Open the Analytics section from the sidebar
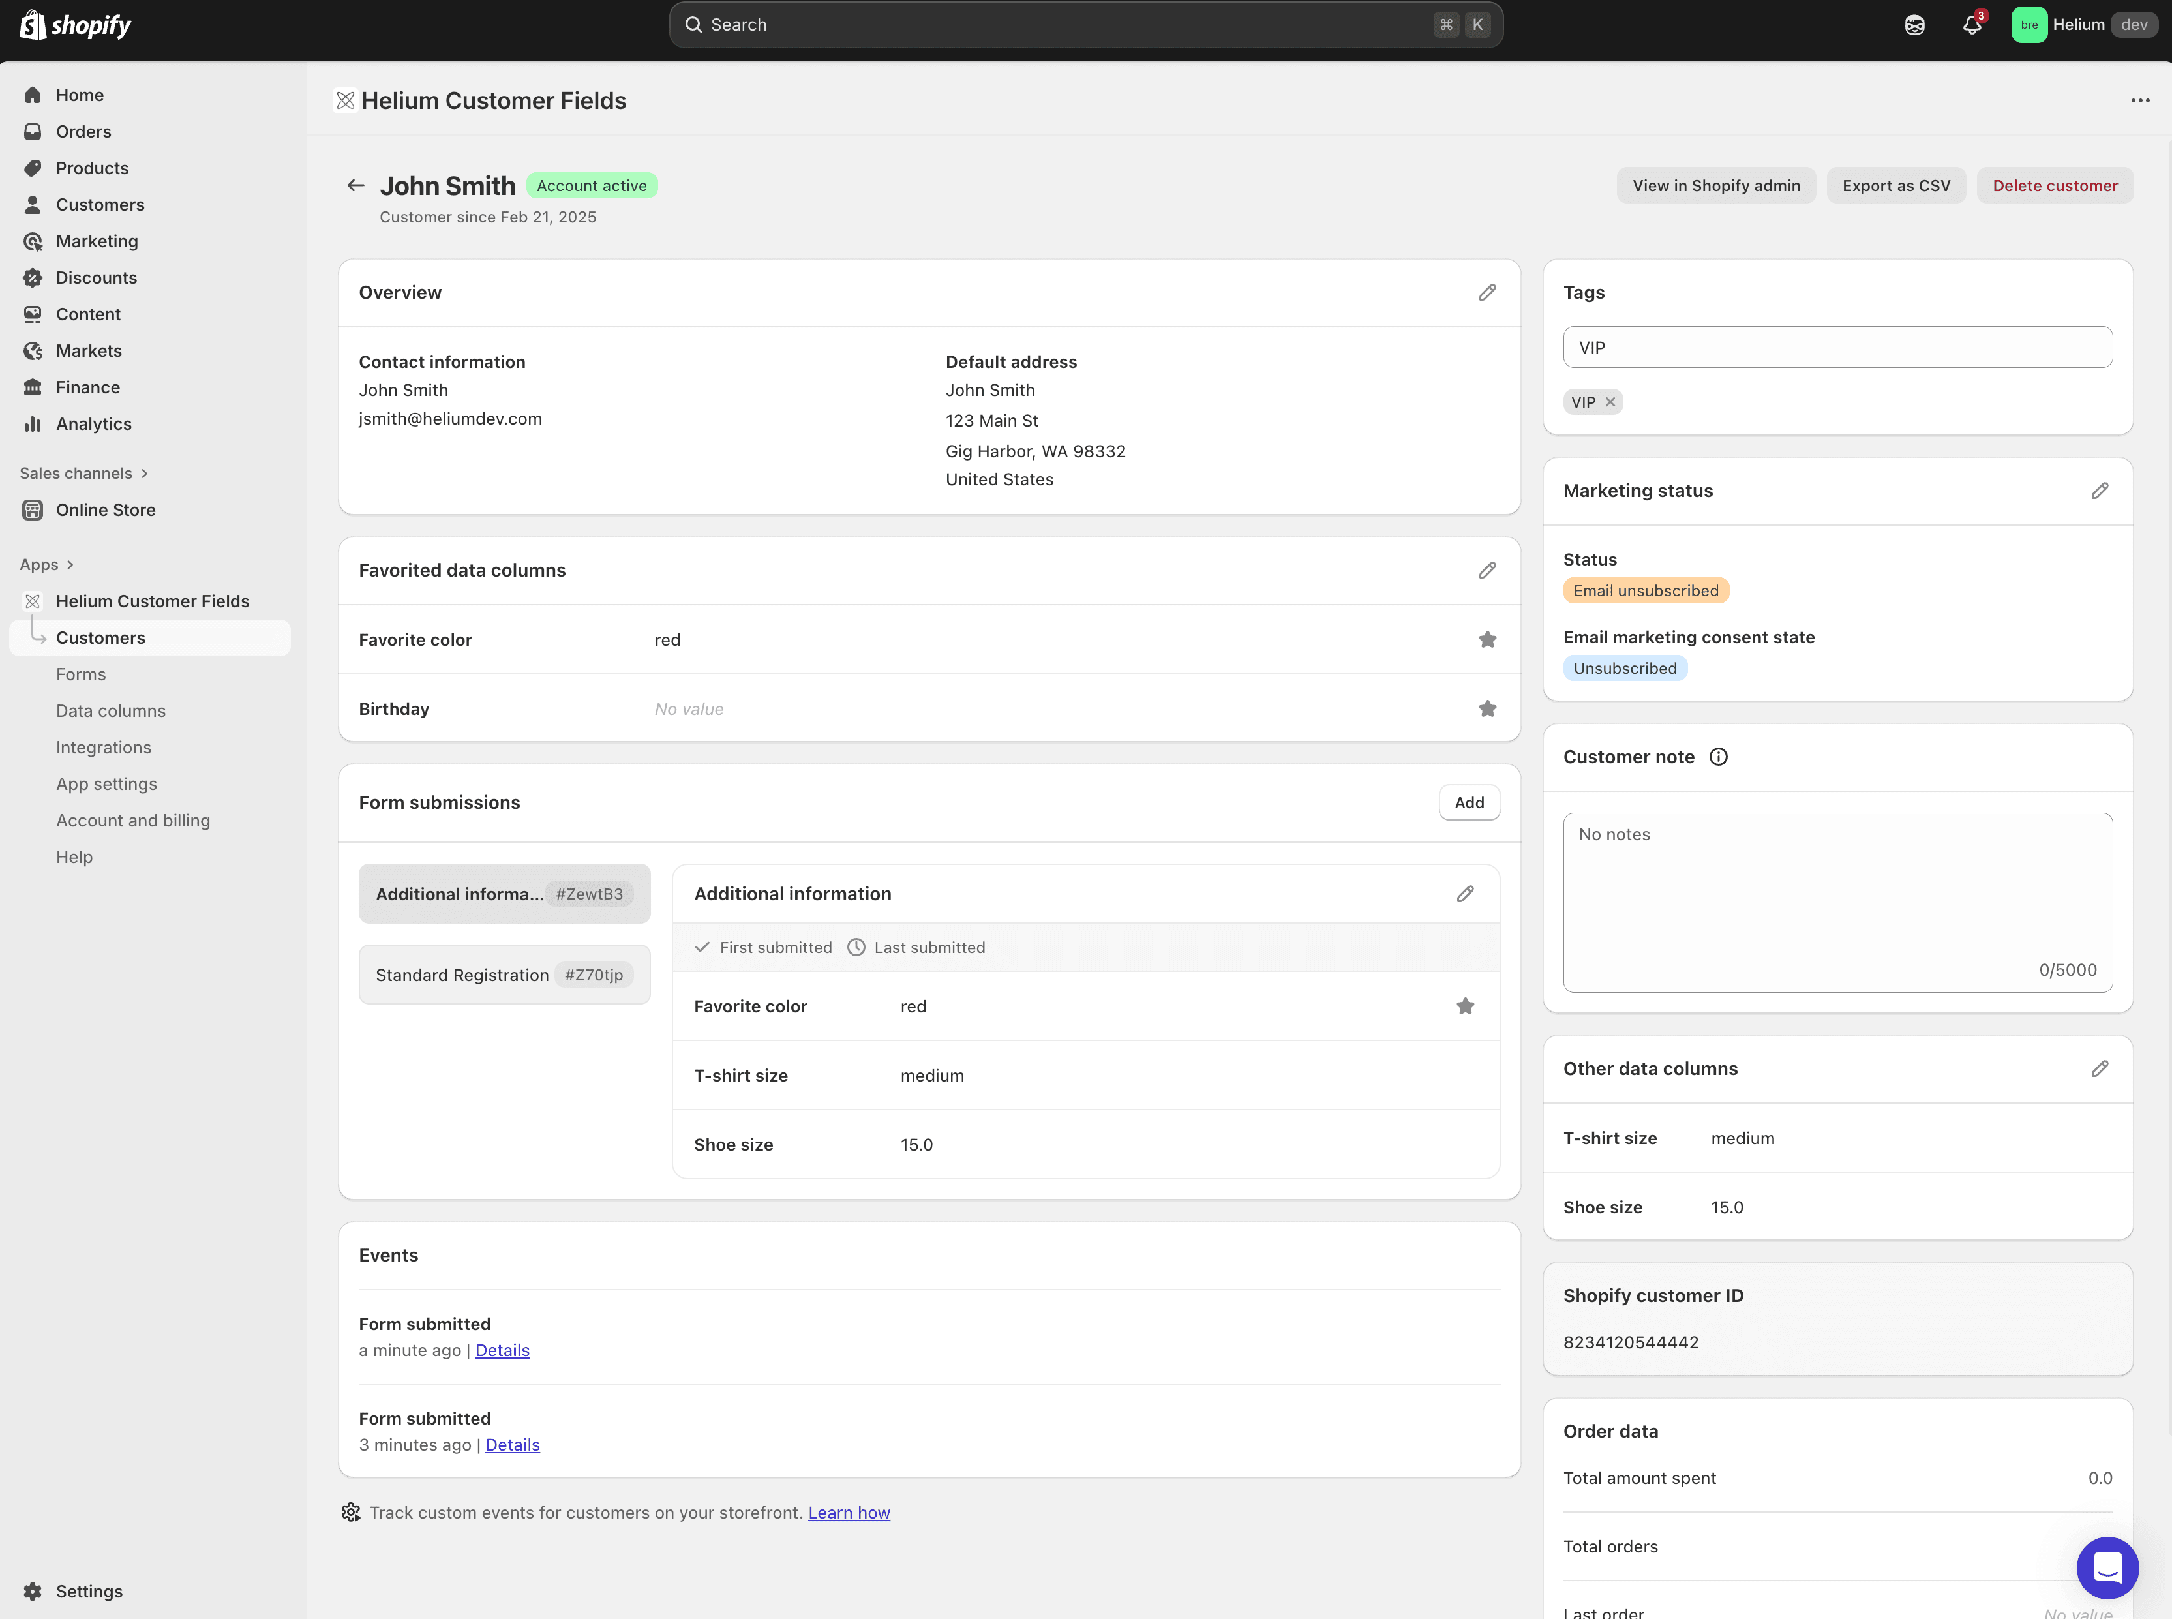The height and width of the screenshot is (1619, 2172). [x=93, y=423]
